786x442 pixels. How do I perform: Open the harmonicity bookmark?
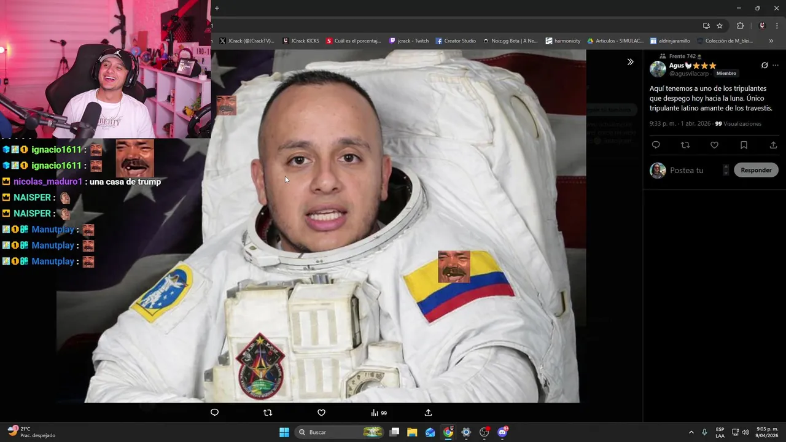(x=562, y=41)
